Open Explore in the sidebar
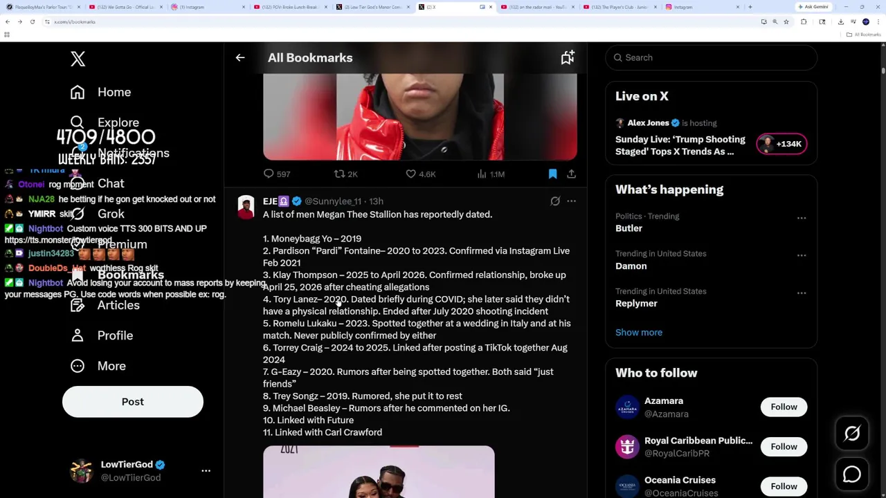The height and width of the screenshot is (498, 886). click(105, 122)
